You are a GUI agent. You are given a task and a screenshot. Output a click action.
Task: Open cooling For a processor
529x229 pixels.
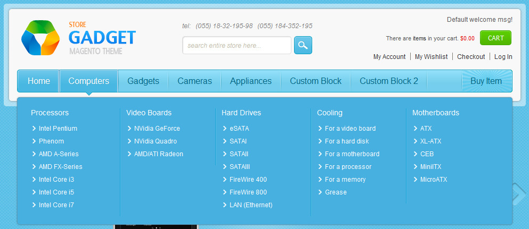(x=348, y=167)
